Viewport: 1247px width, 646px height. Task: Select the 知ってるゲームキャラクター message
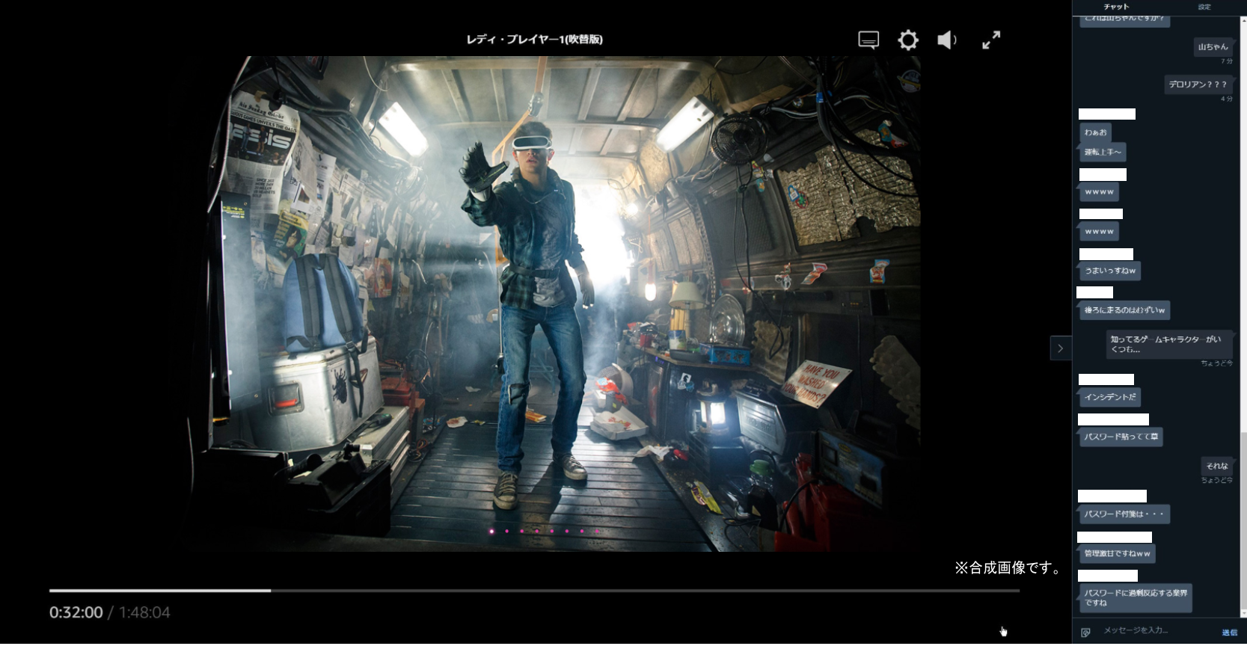(1168, 344)
